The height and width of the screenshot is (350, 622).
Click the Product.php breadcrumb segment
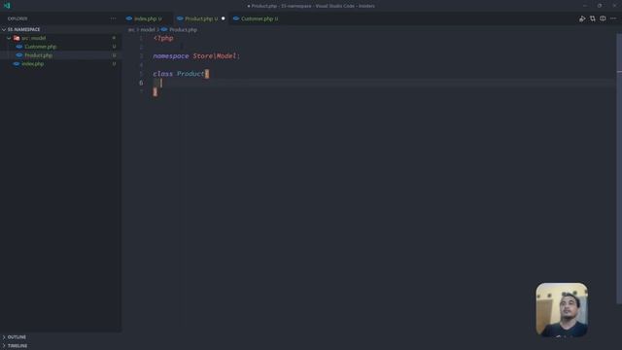(x=183, y=30)
